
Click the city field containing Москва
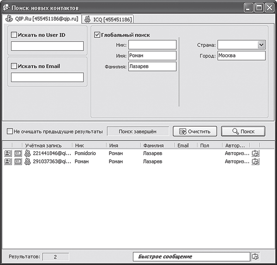pyautogui.click(x=241, y=56)
